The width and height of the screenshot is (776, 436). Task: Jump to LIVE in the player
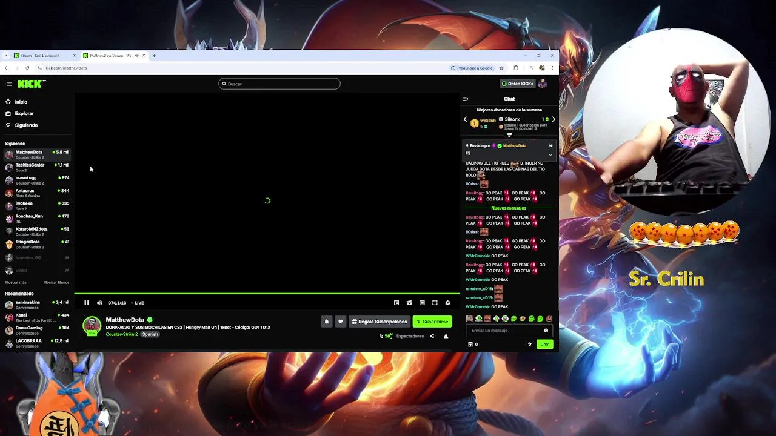tap(138, 303)
